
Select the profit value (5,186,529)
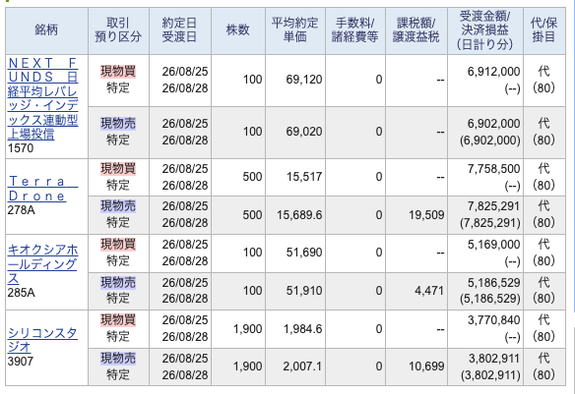pos(490,299)
